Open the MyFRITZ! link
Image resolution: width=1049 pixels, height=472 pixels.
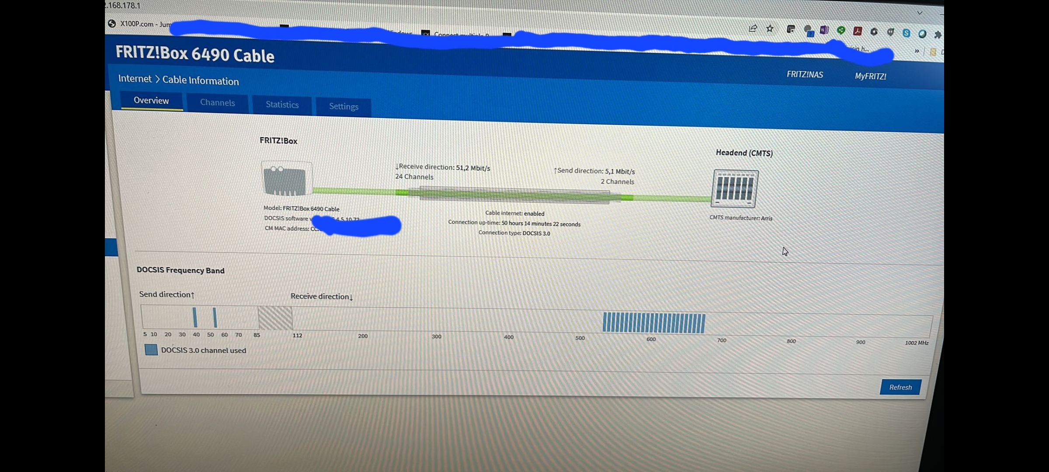click(870, 76)
